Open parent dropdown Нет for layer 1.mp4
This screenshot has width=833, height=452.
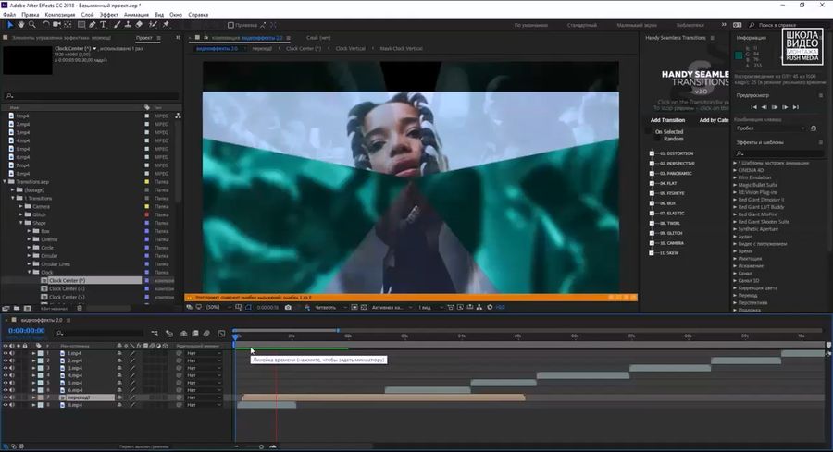click(x=204, y=353)
